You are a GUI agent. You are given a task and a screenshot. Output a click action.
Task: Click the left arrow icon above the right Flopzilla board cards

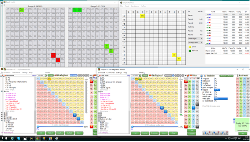click(185, 75)
